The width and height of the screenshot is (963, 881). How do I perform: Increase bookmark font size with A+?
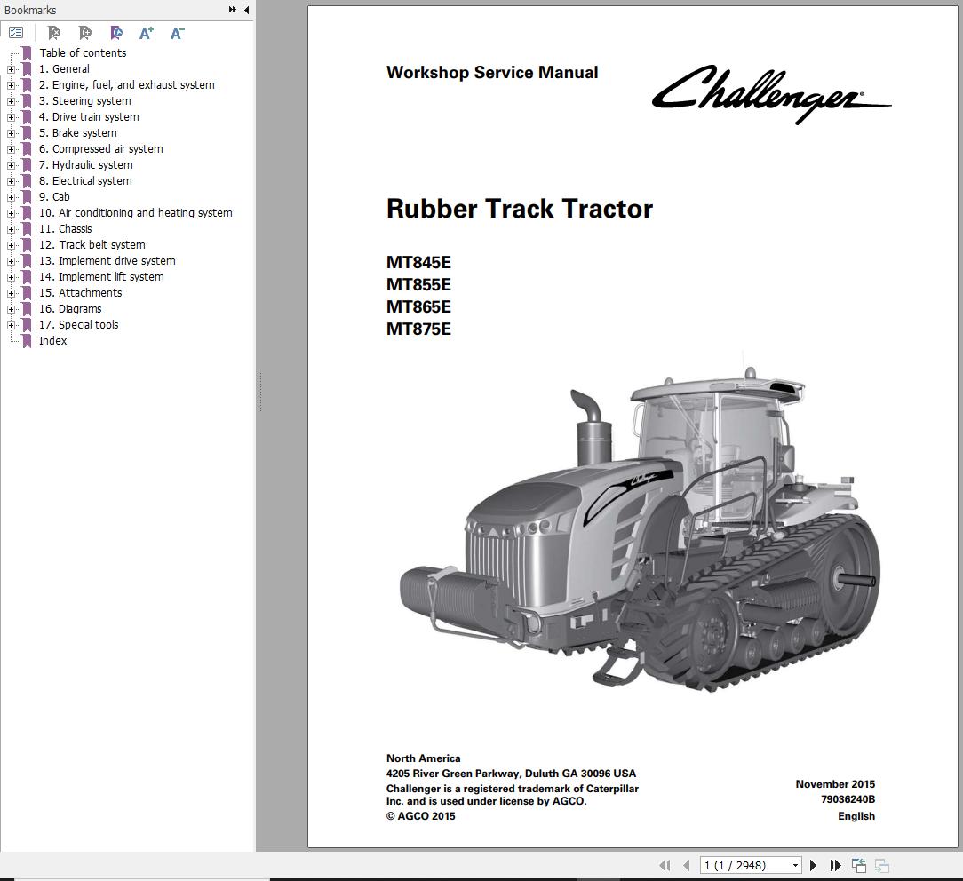tap(147, 33)
